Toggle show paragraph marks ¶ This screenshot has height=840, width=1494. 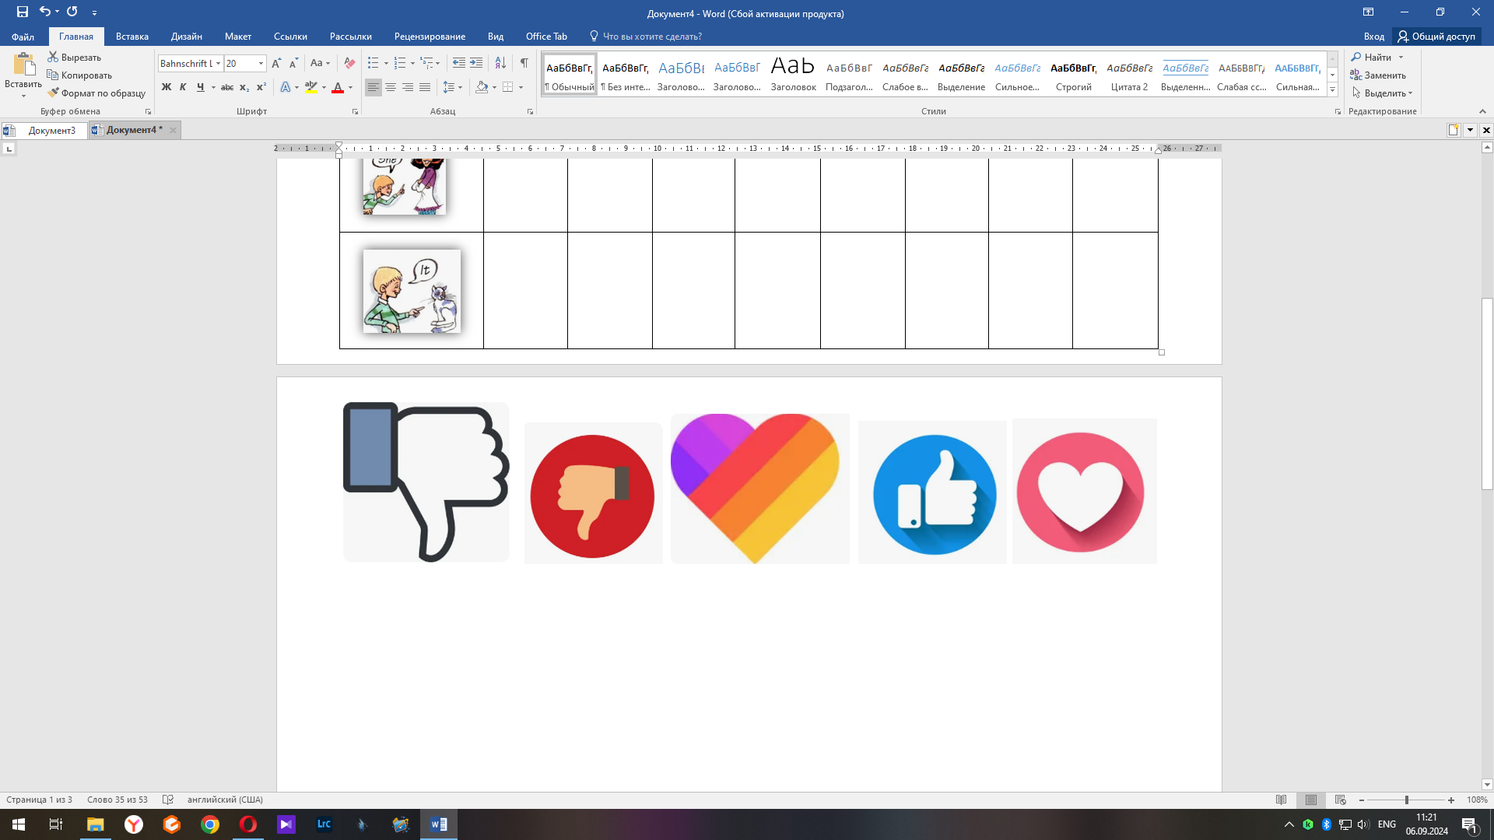coord(524,64)
